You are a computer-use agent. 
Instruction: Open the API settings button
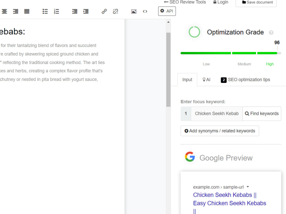[x=167, y=11]
